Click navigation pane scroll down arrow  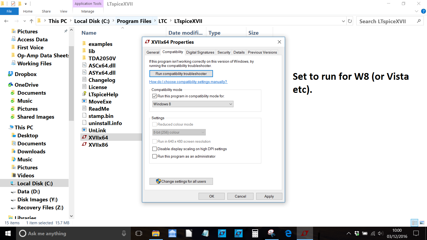click(71, 216)
